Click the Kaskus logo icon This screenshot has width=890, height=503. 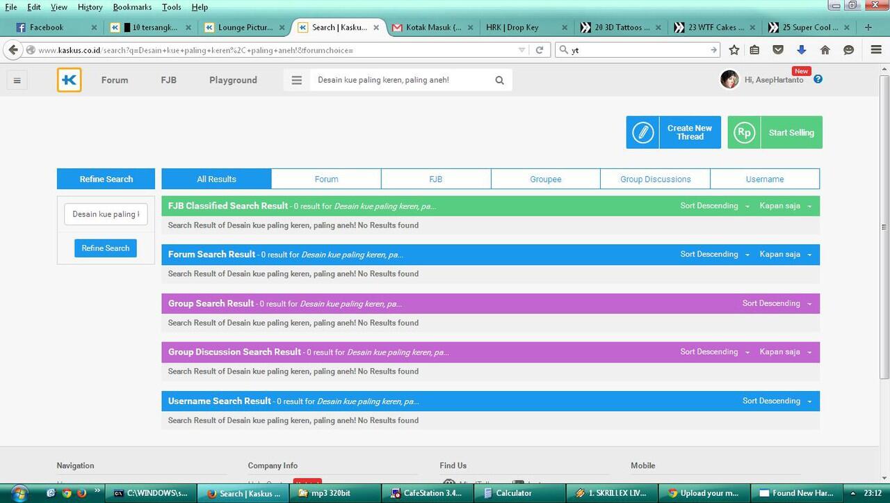70,80
